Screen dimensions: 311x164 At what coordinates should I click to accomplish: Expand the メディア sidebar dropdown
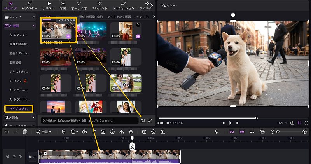(x=33, y=17)
